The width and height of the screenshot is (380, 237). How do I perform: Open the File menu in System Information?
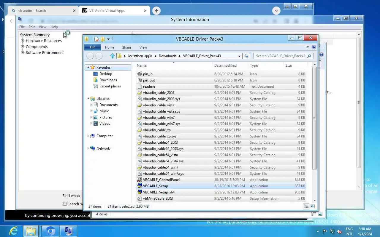(x=22, y=27)
